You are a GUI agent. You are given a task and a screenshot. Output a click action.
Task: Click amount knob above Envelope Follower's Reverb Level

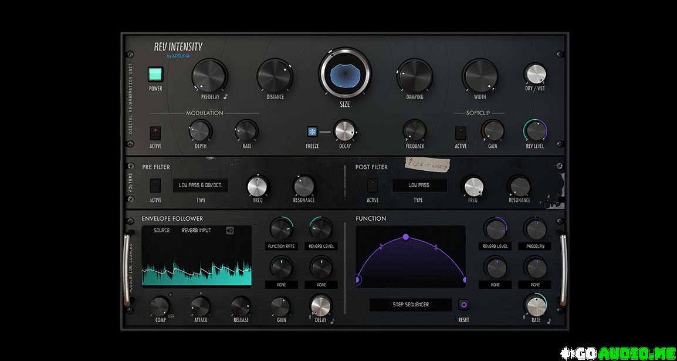(321, 228)
